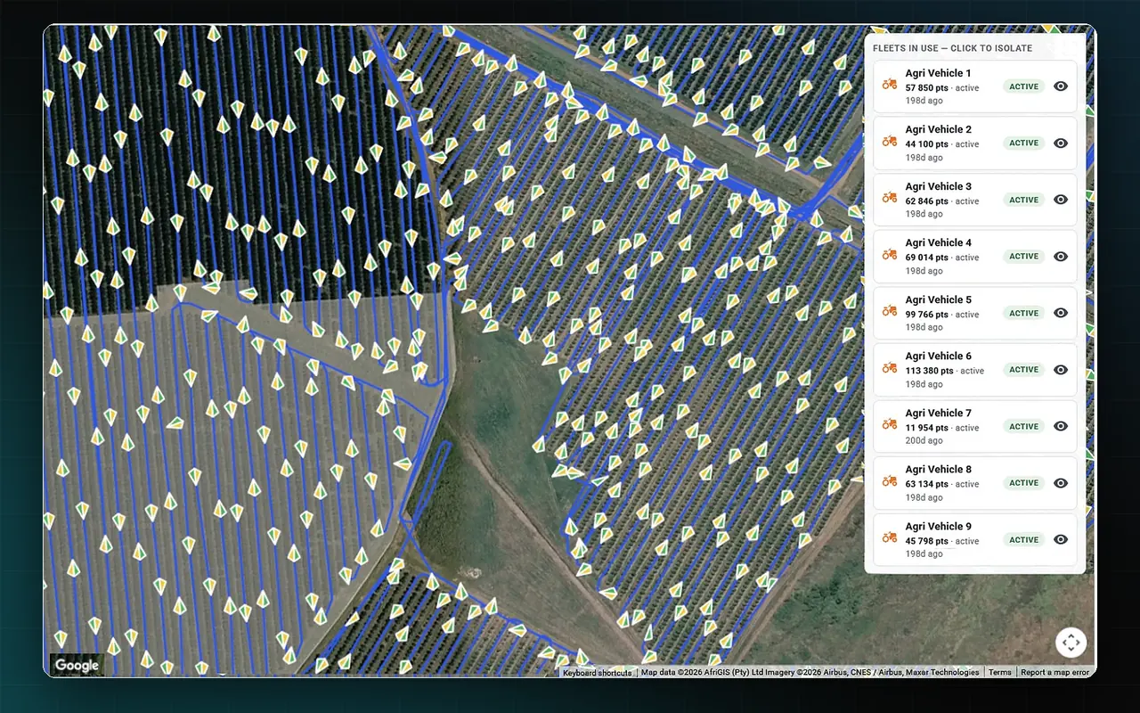Image resolution: width=1140 pixels, height=713 pixels.
Task: Click the ACTIVE badge on Agri Vehicle 1
Action: pos(1024,86)
